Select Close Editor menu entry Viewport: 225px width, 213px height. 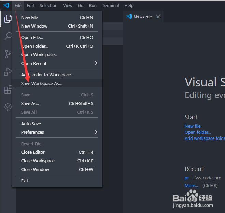click(x=57, y=152)
